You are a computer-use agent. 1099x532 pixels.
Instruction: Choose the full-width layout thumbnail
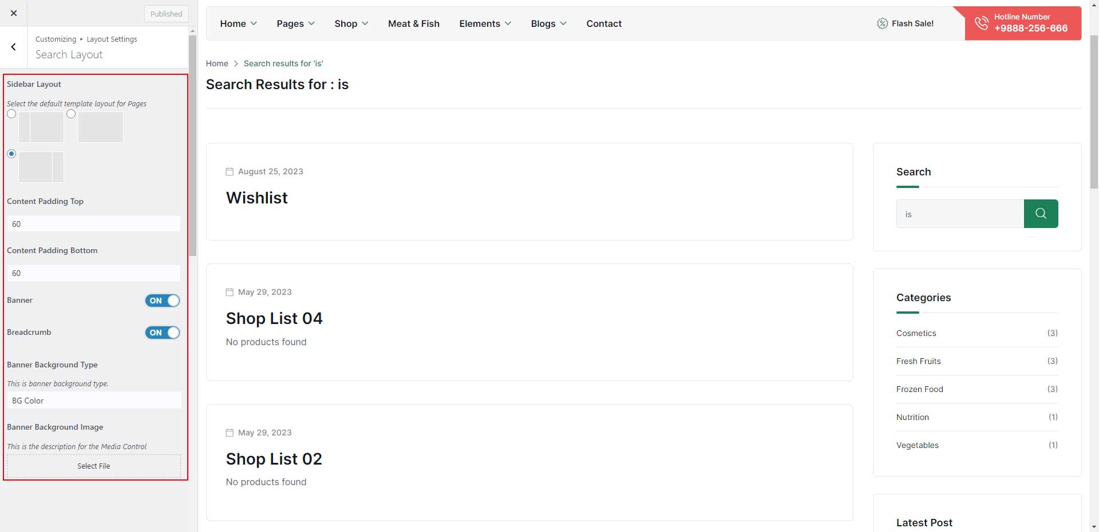pyautogui.click(x=101, y=127)
